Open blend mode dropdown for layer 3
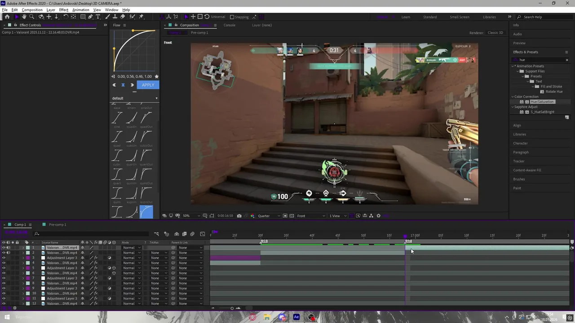The height and width of the screenshot is (323, 575). (132, 258)
